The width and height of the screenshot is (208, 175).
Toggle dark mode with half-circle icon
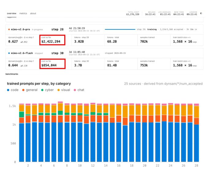click(x=201, y=13)
